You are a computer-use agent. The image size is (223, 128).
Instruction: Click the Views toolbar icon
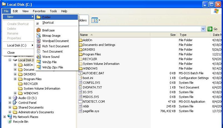[94, 20]
